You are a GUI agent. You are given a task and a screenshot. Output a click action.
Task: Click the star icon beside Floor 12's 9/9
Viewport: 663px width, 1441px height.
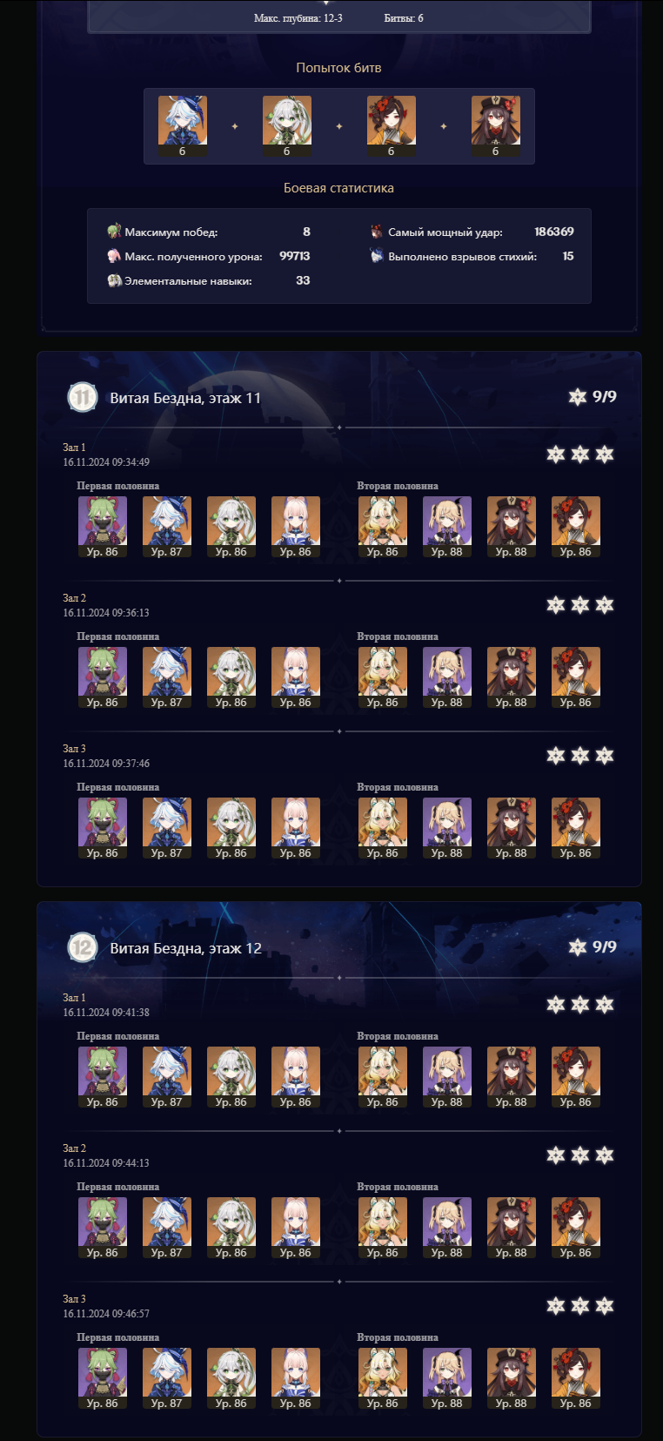[x=577, y=946]
